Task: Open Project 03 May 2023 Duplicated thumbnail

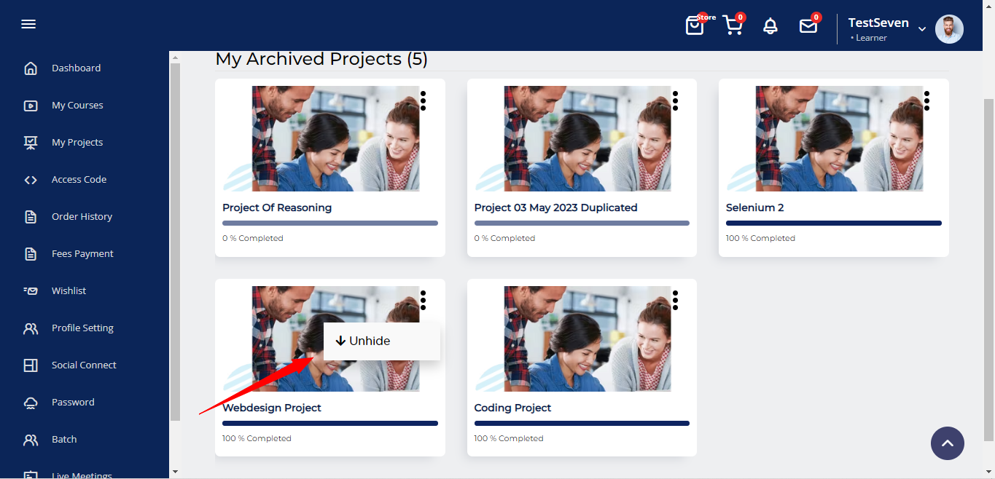Action: pyautogui.click(x=581, y=138)
